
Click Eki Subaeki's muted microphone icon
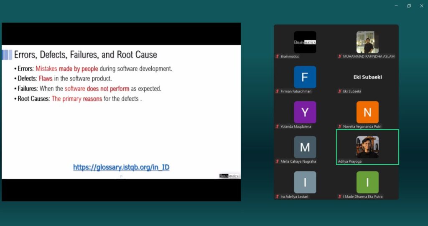[x=340, y=91]
